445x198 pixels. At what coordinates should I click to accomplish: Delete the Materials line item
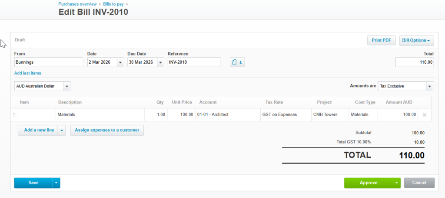click(425, 115)
